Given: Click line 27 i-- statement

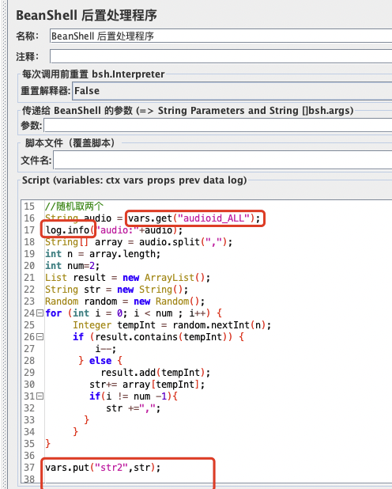Looking at the screenshot, I should 106,349.
